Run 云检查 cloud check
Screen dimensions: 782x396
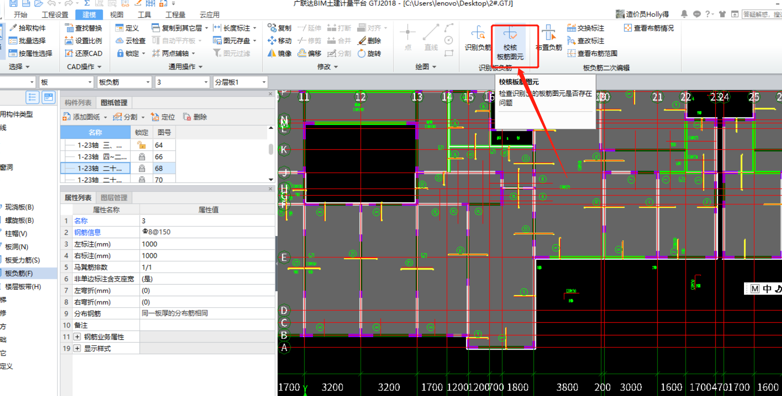pos(131,41)
